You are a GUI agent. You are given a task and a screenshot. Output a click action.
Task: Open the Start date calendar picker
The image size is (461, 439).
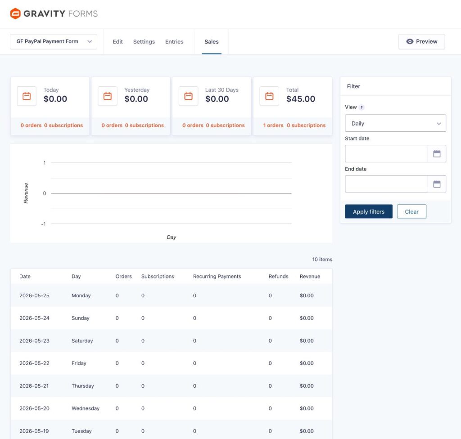(437, 154)
